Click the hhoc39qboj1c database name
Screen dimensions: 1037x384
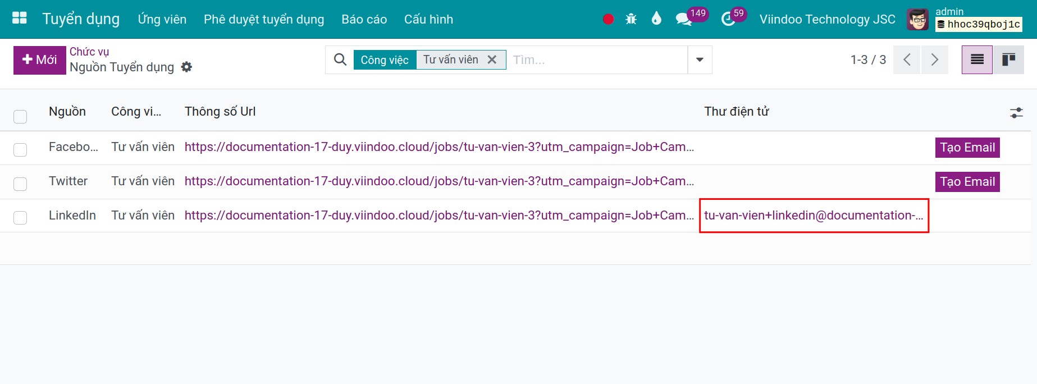979,24
